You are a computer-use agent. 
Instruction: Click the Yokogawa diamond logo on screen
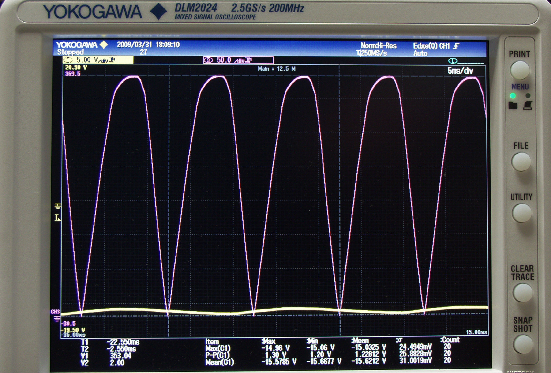coord(104,45)
